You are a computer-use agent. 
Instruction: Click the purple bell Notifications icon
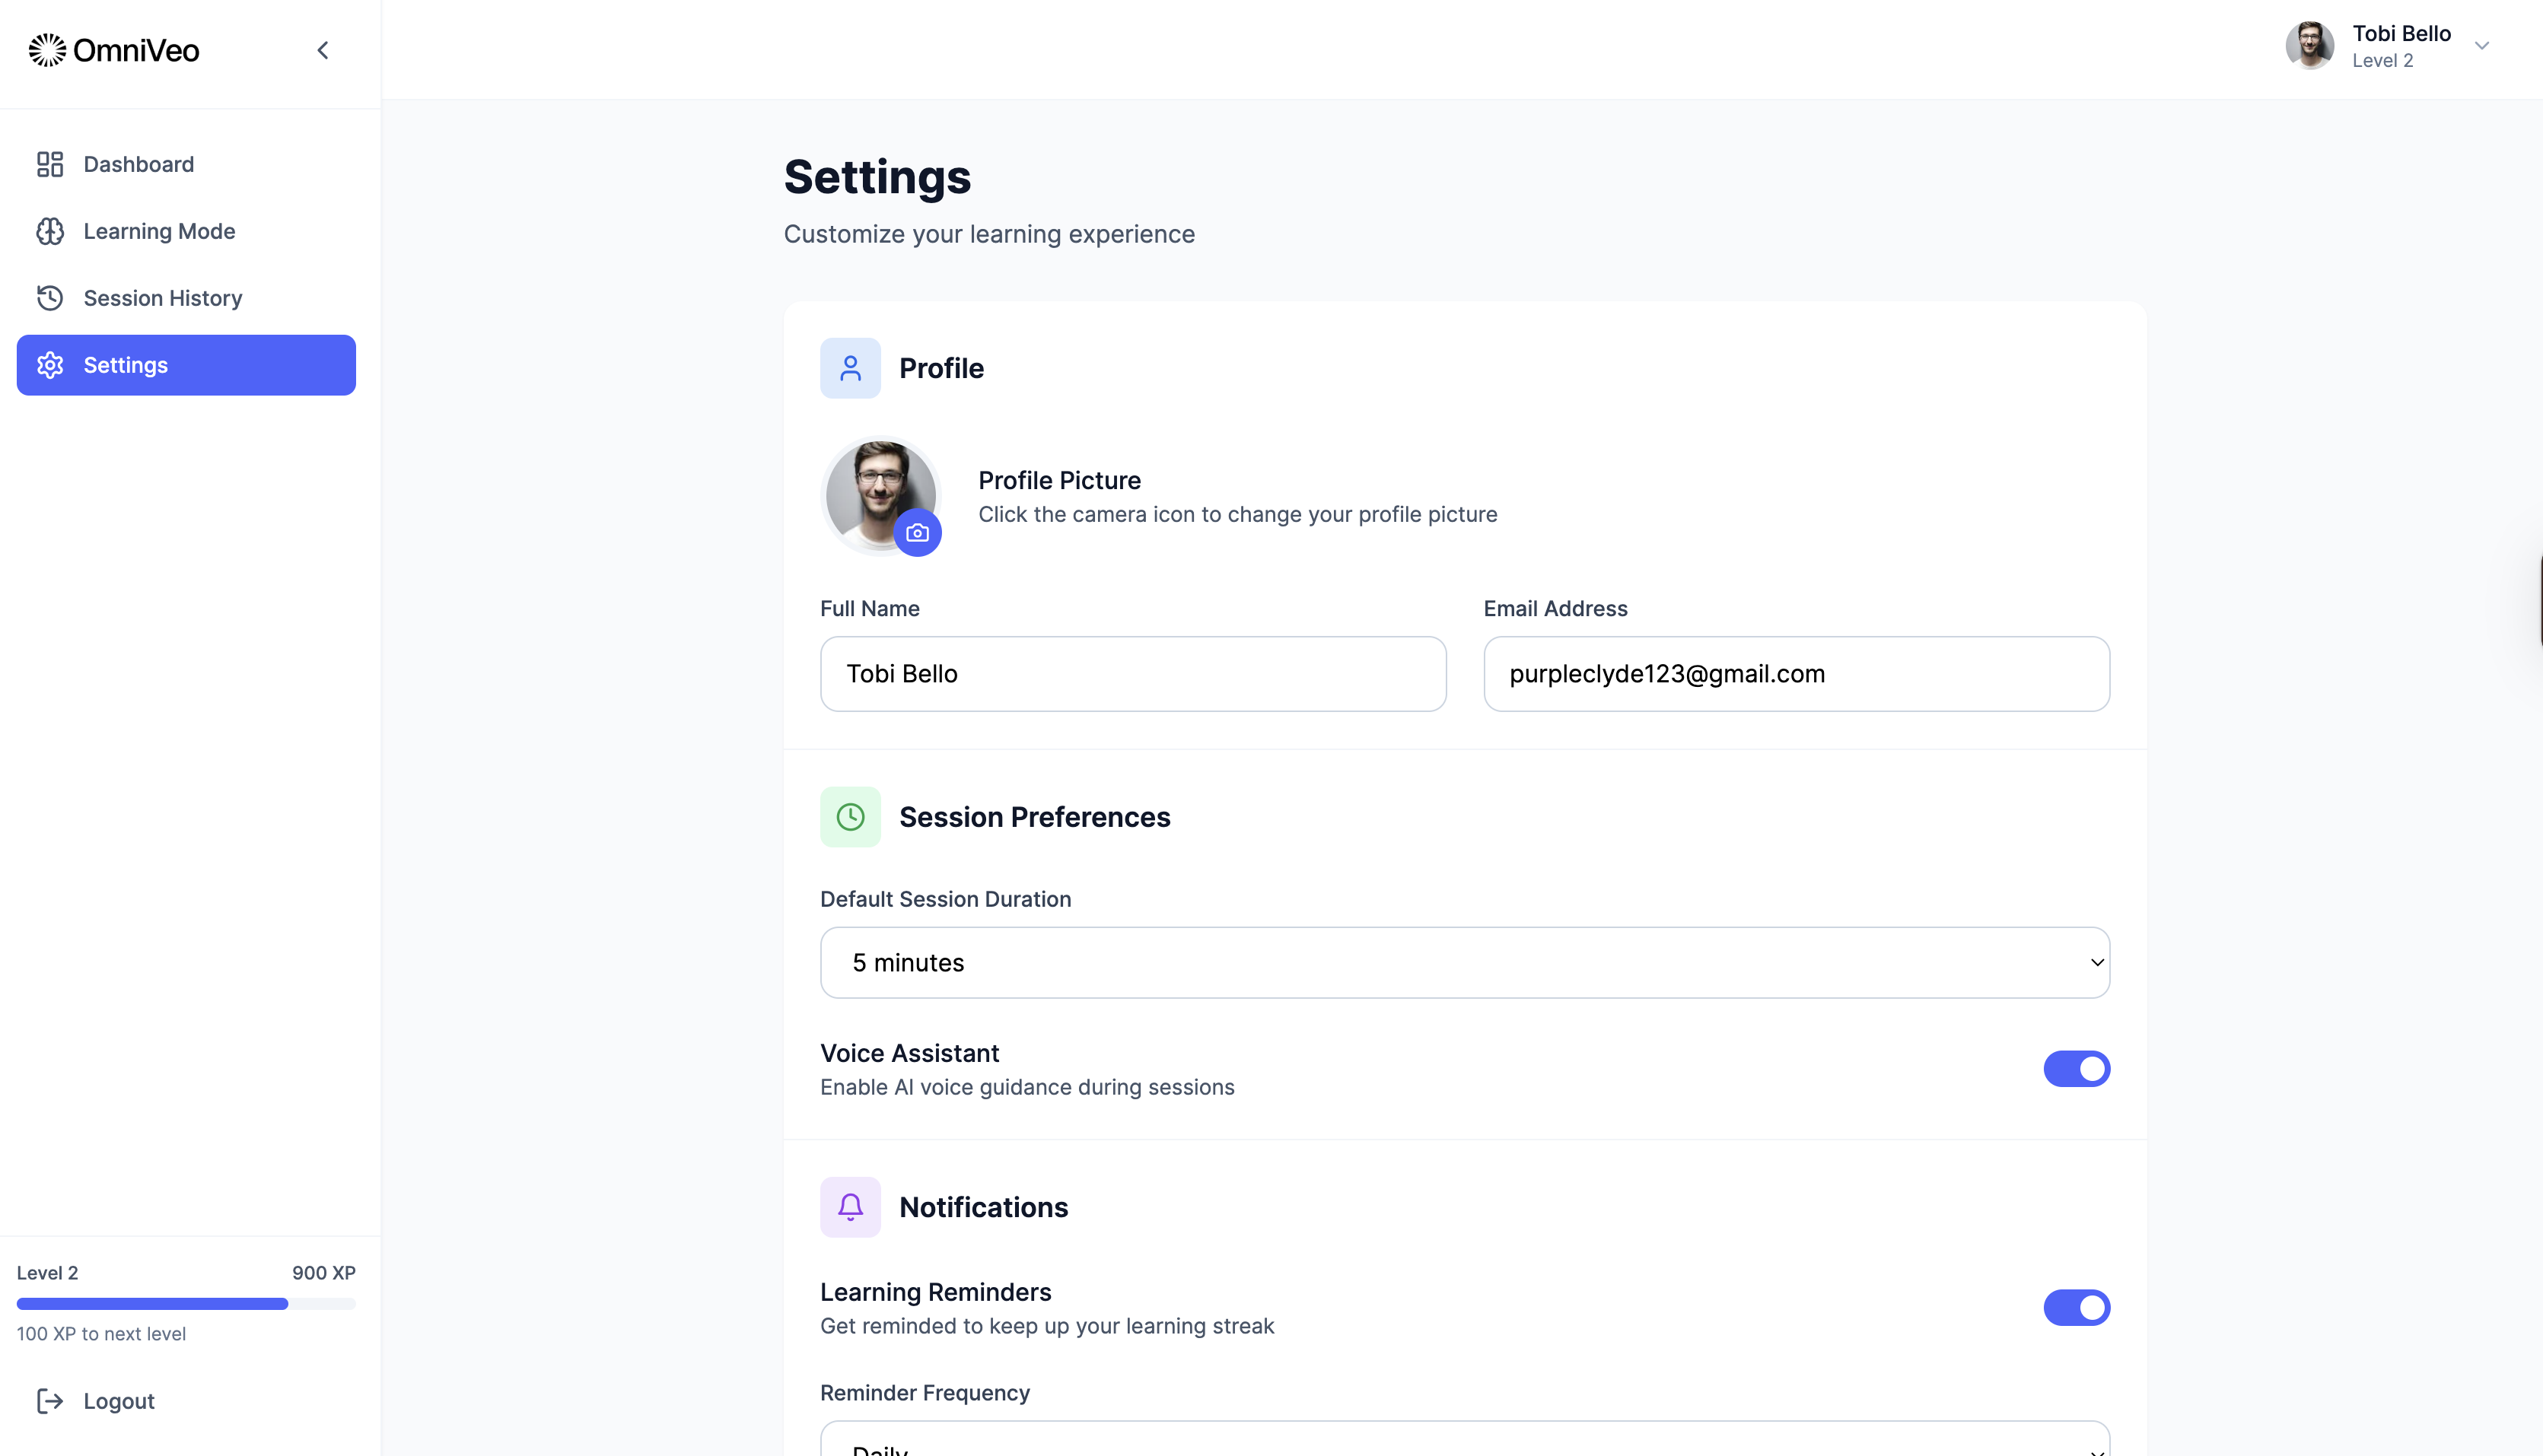pyautogui.click(x=850, y=1207)
